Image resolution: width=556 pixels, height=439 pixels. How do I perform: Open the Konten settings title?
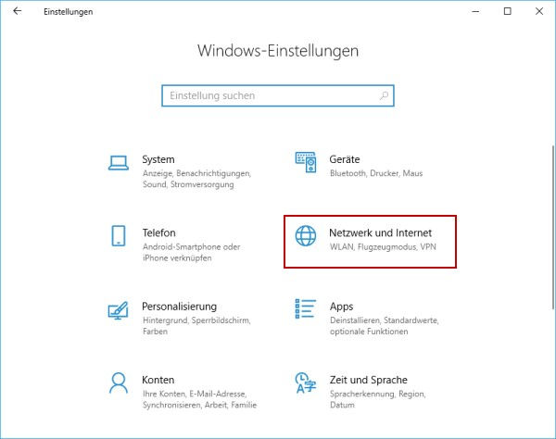click(x=158, y=380)
